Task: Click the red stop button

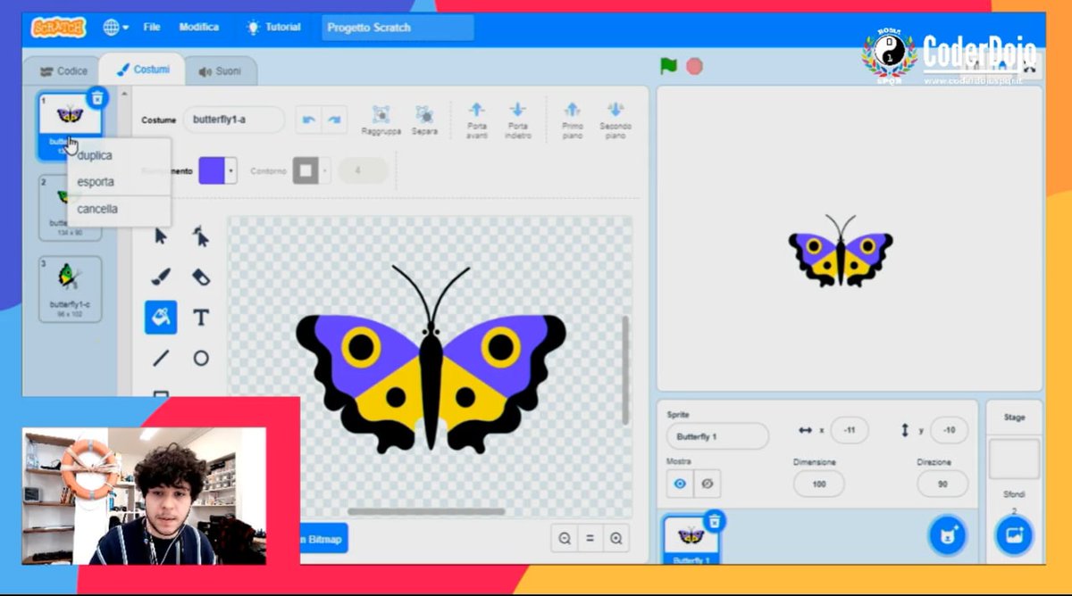Action: tap(694, 66)
